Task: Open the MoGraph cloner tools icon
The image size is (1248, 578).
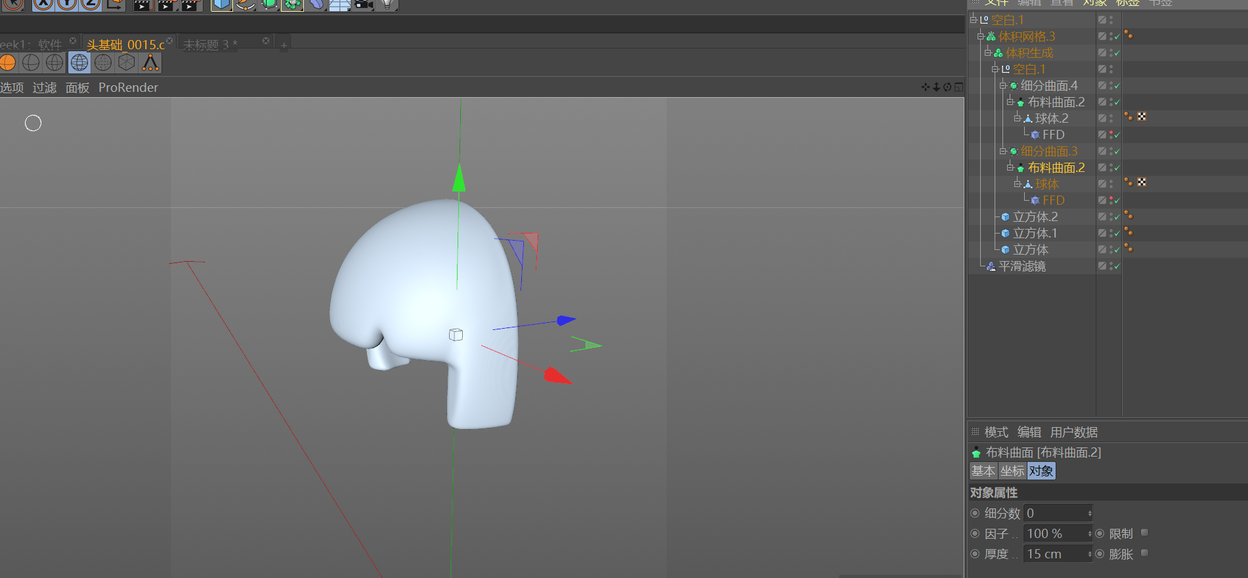Action: point(292,5)
